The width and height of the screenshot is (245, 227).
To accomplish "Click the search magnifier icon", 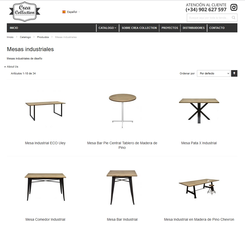I will point(233,18).
